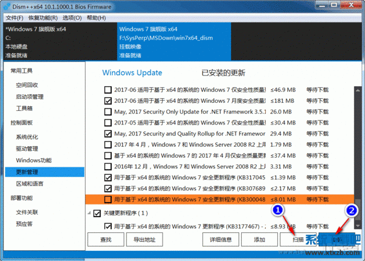365x261 pixels.
Task: Click the 扫描 button
Action: [299, 240]
